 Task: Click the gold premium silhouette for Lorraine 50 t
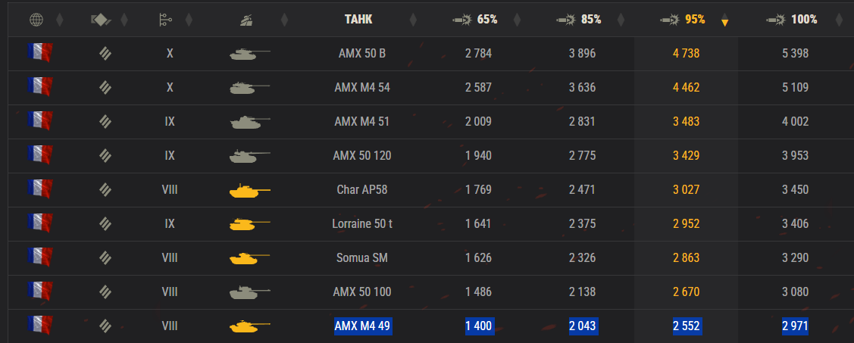[250, 224]
